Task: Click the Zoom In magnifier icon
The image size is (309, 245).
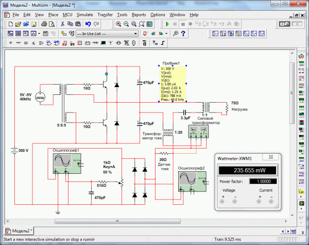Action: (x=118, y=24)
